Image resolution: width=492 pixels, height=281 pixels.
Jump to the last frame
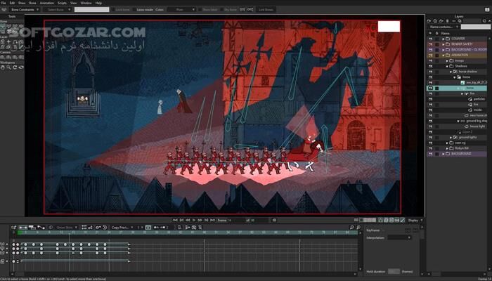(212, 220)
